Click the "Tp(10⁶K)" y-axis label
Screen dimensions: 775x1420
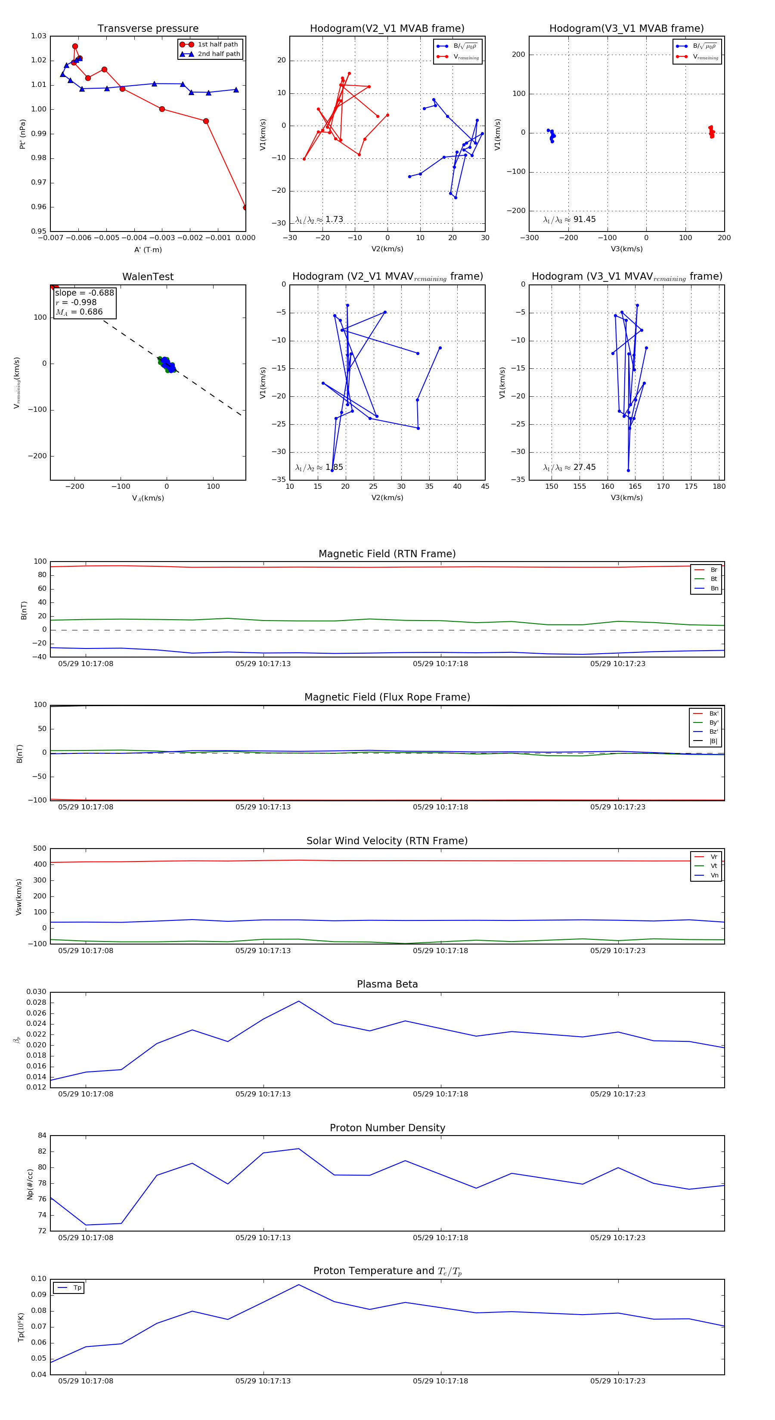point(21,1327)
